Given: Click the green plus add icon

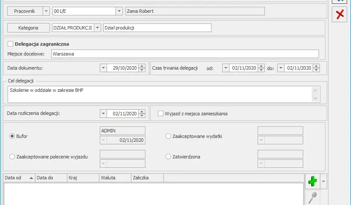Looking at the screenshot, I should click(x=313, y=181).
